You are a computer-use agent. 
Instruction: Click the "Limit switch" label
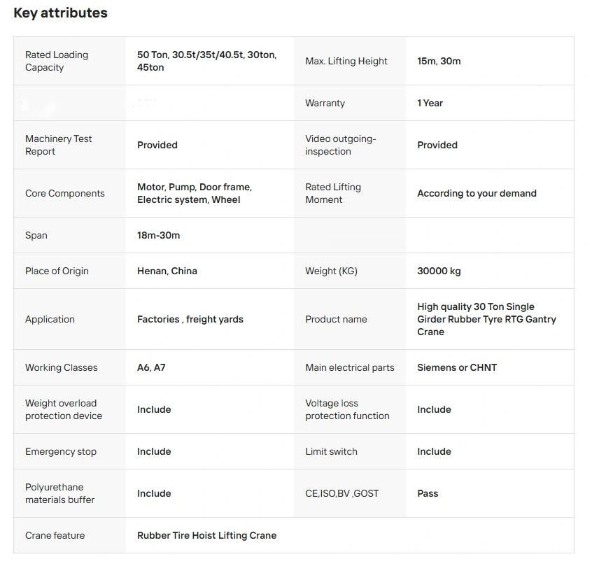point(331,451)
